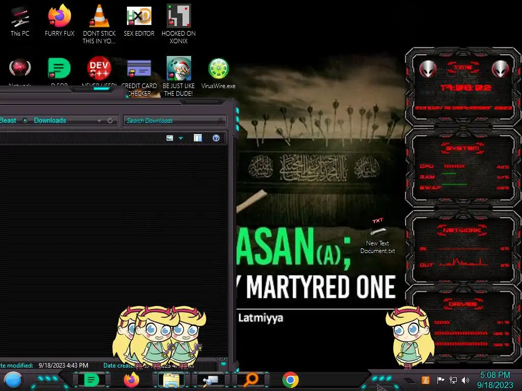Screen dimensions: 522x391
Task: Click the RAM usage bar in System gadget
Action: (x=449, y=174)
